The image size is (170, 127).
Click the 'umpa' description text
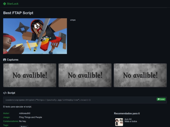[73, 20]
